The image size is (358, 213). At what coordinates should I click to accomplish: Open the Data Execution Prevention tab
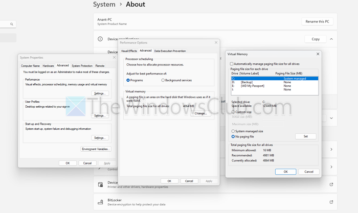click(x=170, y=51)
